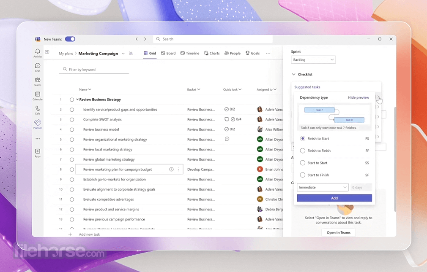The height and width of the screenshot is (272, 427).
Task: Open the Teams section
Action: pyautogui.click(x=38, y=81)
